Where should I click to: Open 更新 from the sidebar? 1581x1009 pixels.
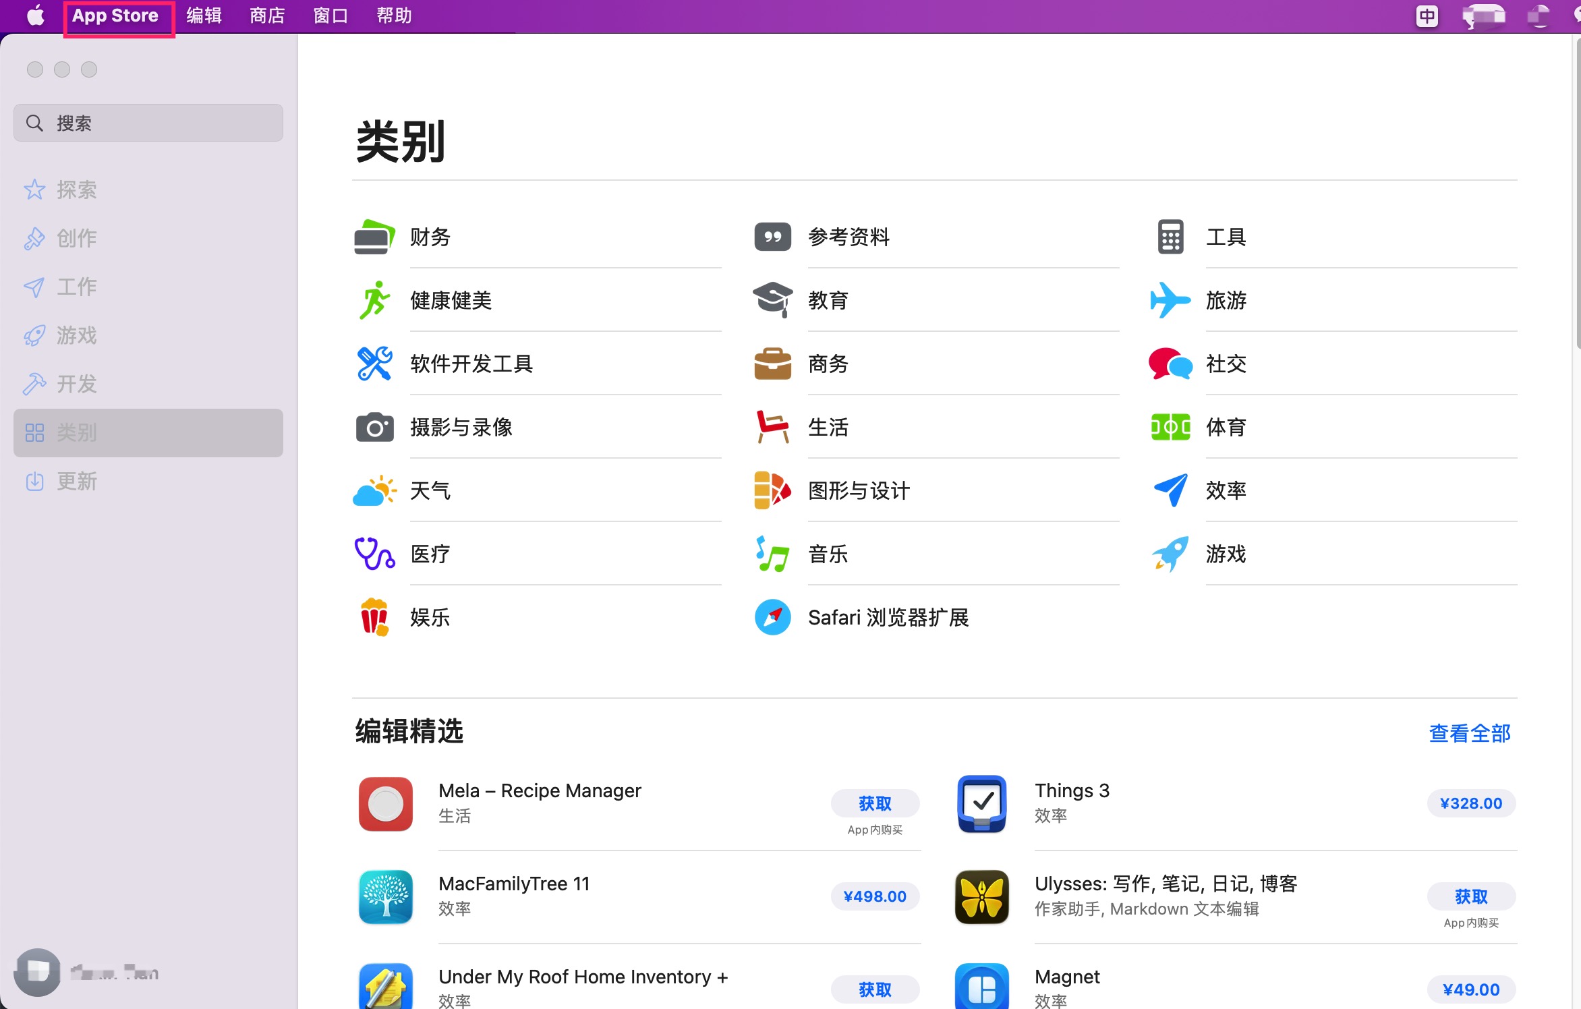pos(77,481)
